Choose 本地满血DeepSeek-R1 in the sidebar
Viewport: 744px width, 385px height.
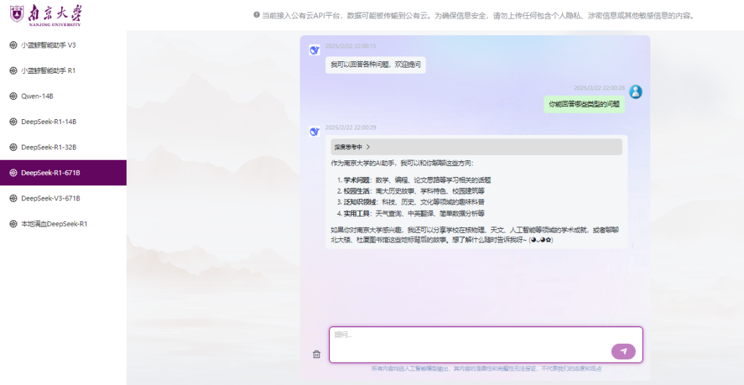63,224
